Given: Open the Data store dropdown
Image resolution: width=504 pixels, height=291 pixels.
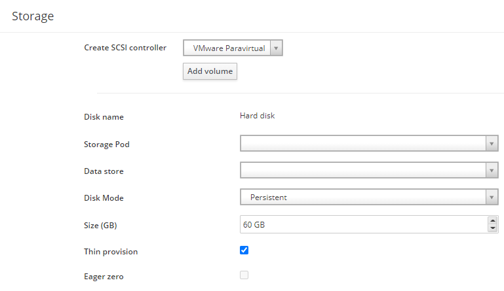Looking at the screenshot, I should tap(369, 170).
